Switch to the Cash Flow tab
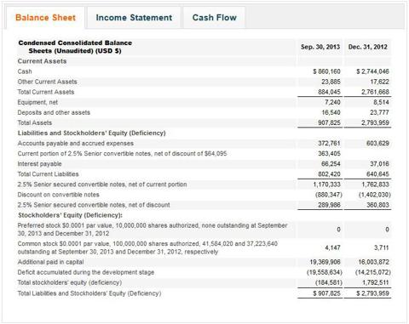Image resolution: width=409 pixels, height=324 pixels. point(215,18)
